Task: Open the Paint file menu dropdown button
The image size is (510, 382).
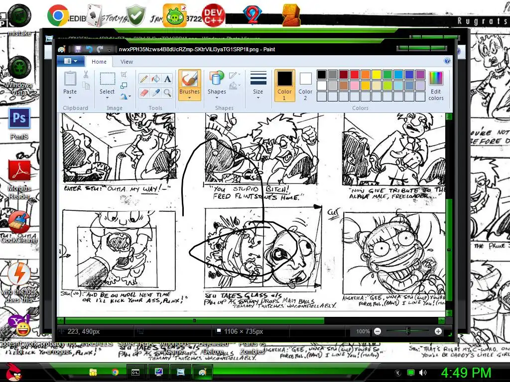Action: coord(71,61)
